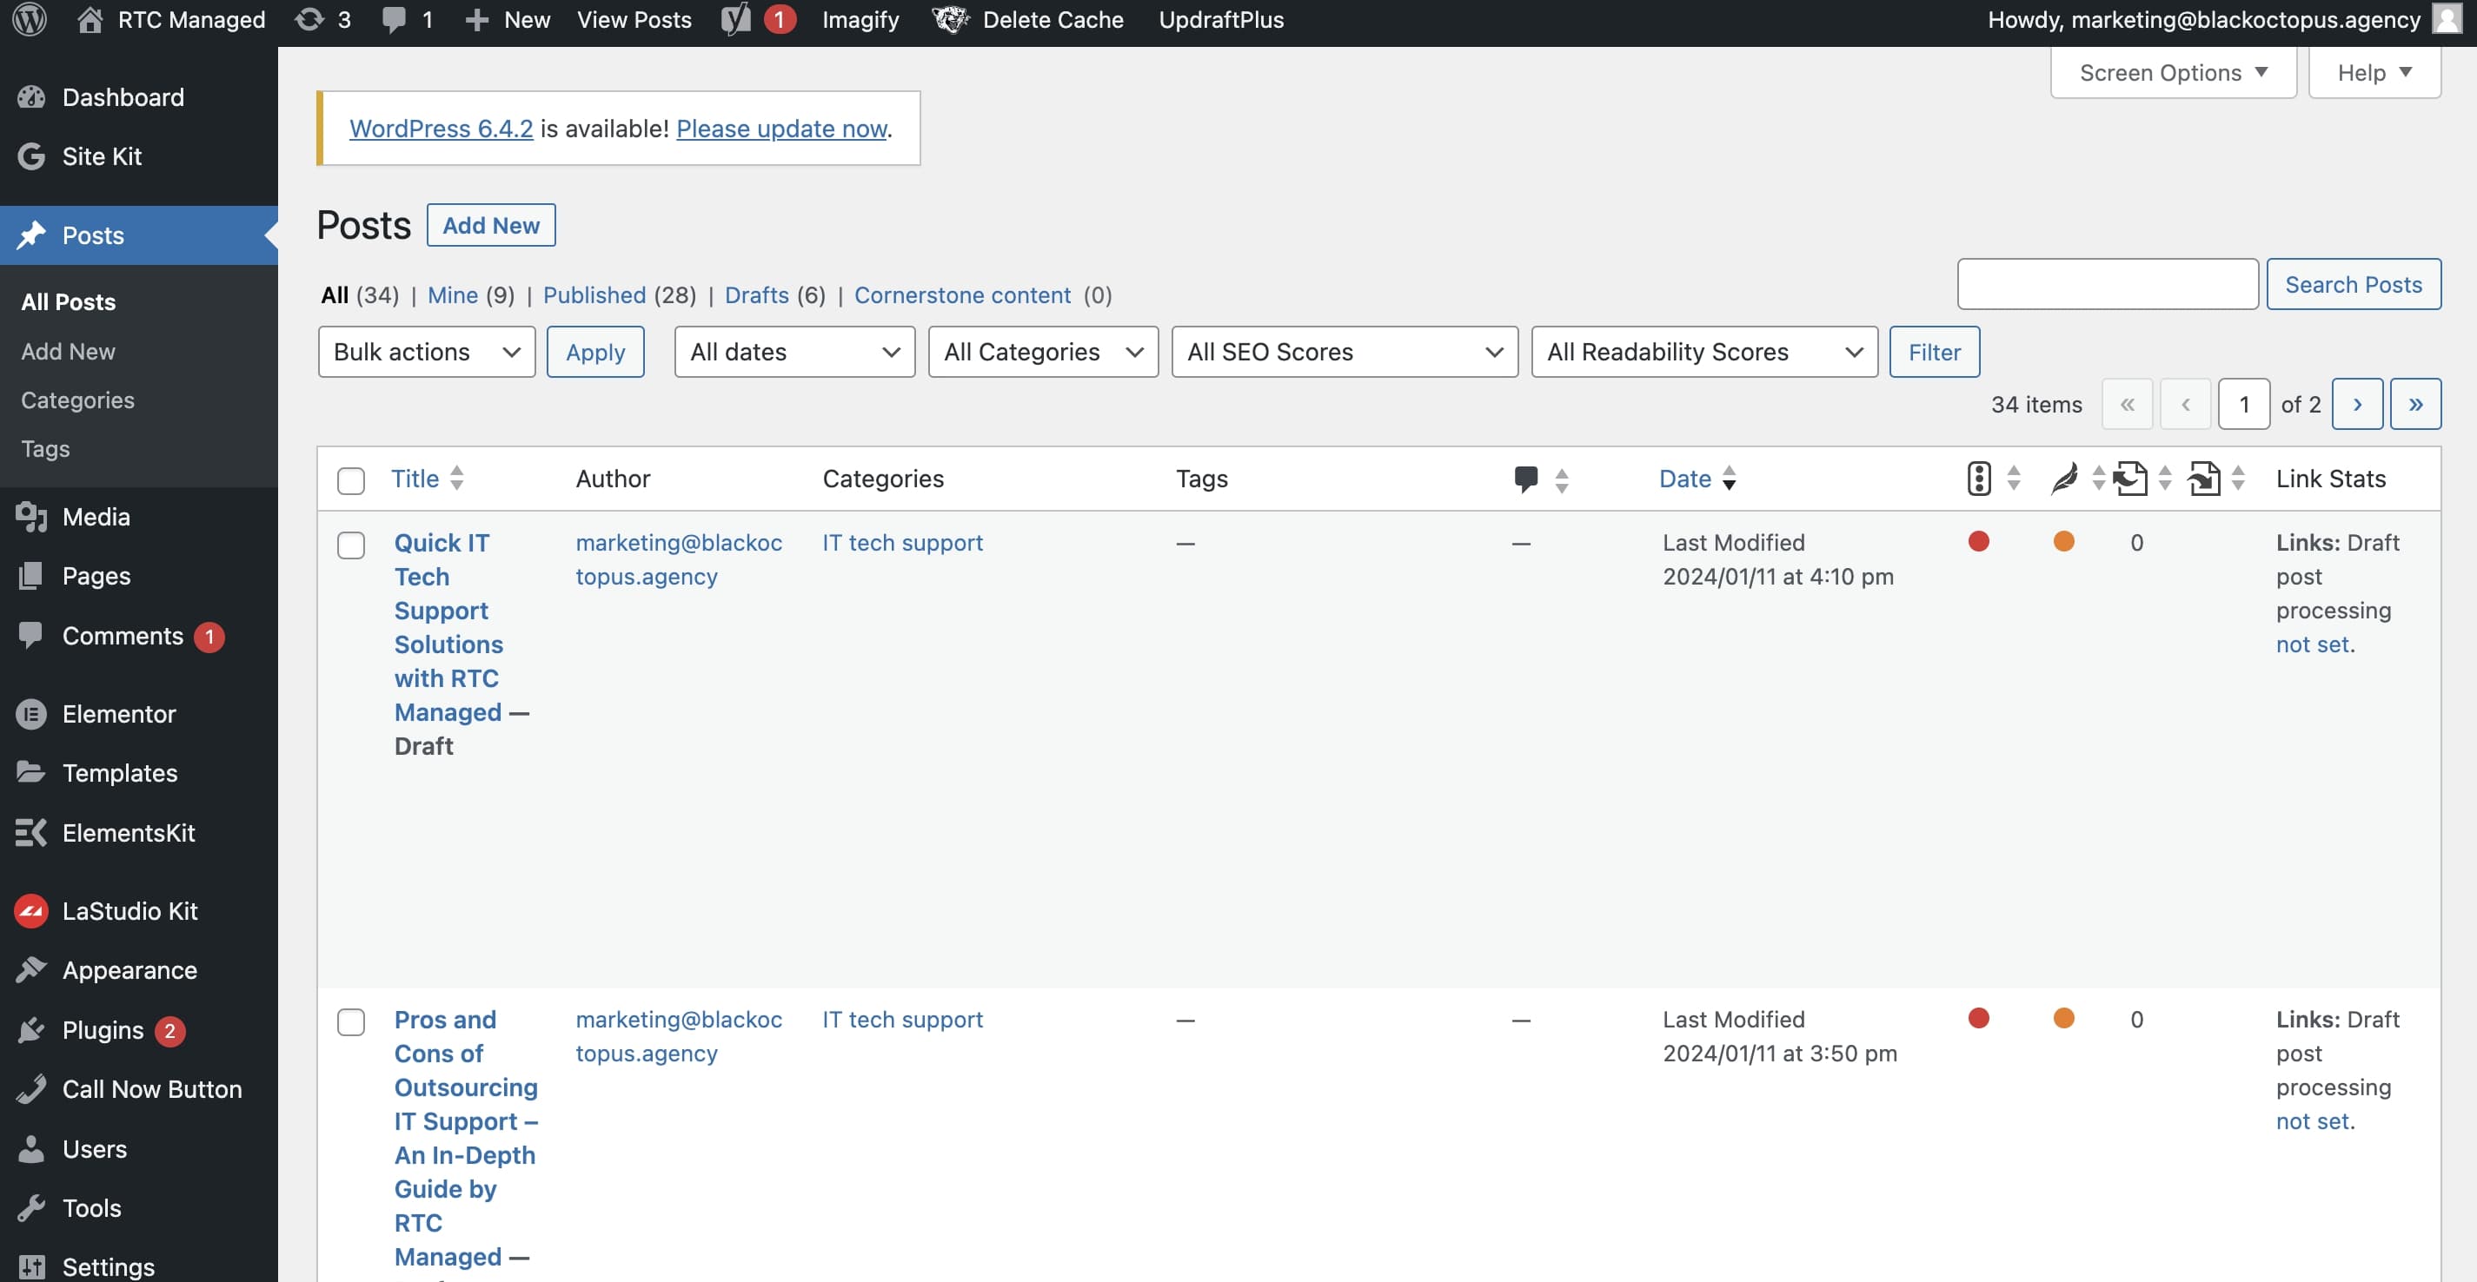This screenshot has width=2477, height=1282.
Task: Open Categories submenu under Posts
Action: tap(77, 400)
